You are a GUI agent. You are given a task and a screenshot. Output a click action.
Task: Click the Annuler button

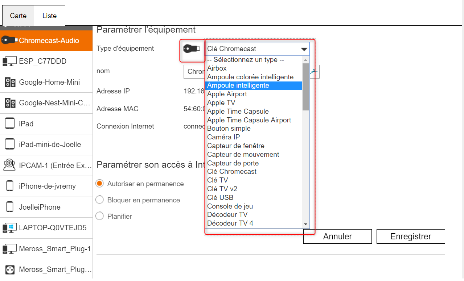(337, 236)
